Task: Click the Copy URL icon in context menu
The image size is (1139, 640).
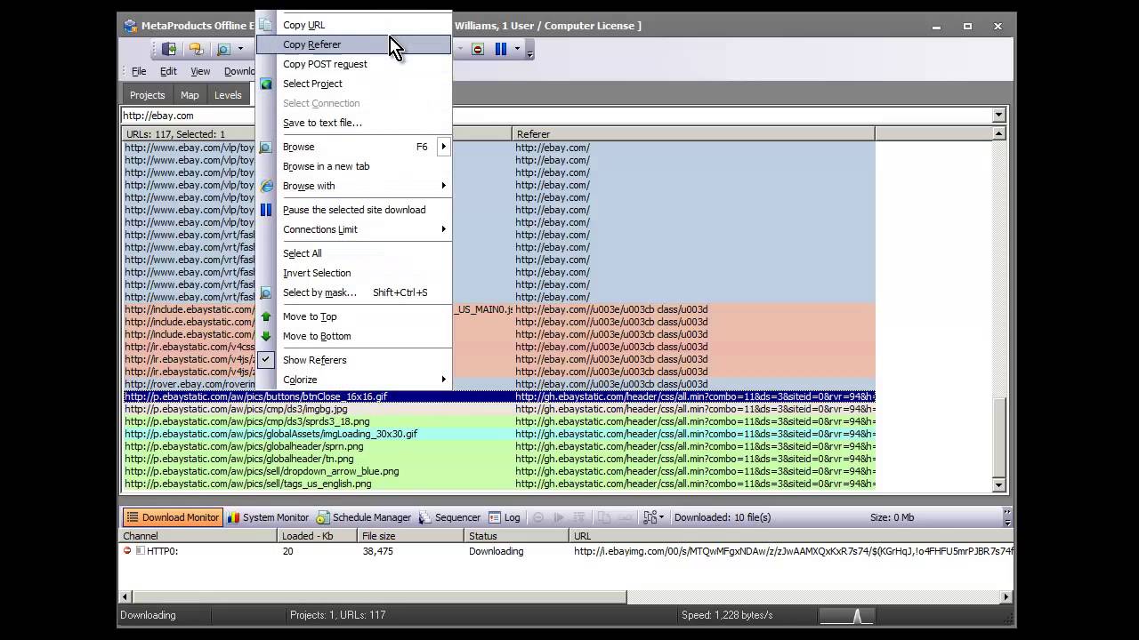Action: [266, 25]
